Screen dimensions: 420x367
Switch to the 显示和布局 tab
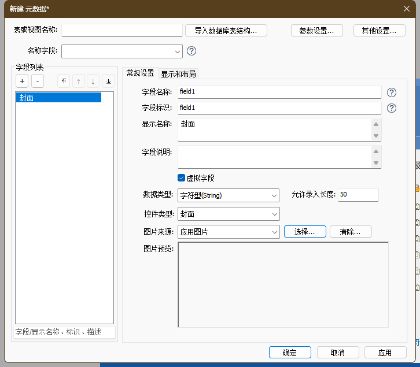pos(178,73)
